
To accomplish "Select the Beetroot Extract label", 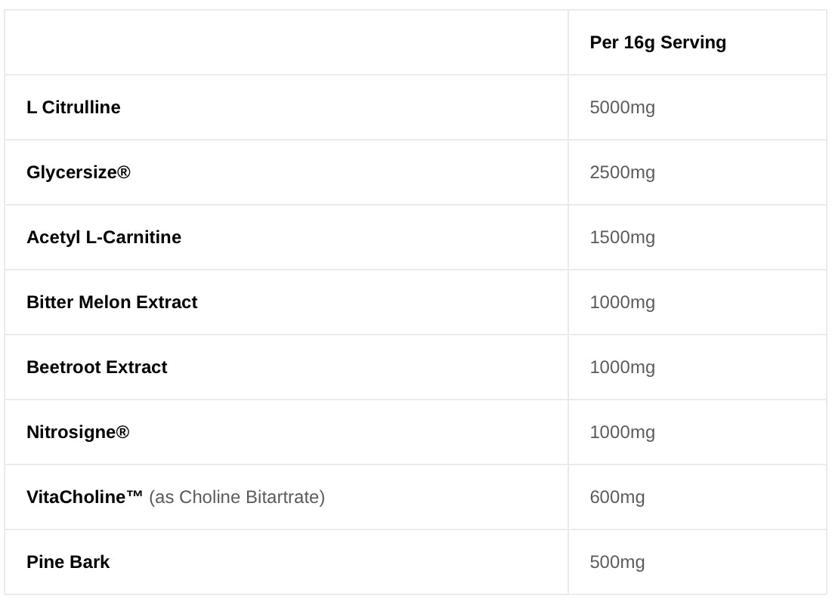I will click(97, 367).
